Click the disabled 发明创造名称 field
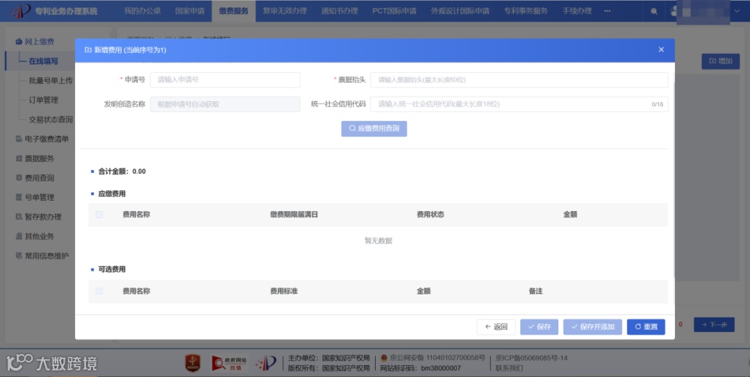This screenshot has height=377, width=750. [x=225, y=104]
